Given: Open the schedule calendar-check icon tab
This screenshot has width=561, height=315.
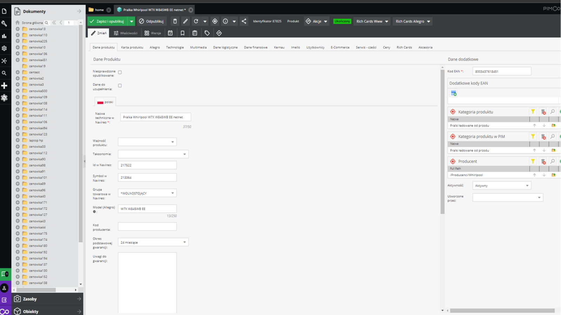Looking at the screenshot, I should [x=170, y=33].
